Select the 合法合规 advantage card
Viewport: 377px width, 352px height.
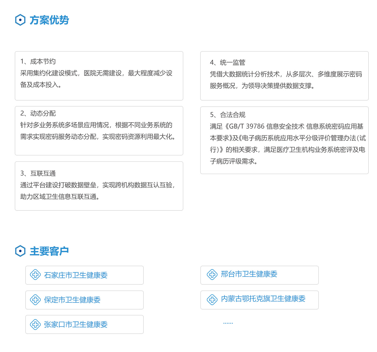coord(284,140)
